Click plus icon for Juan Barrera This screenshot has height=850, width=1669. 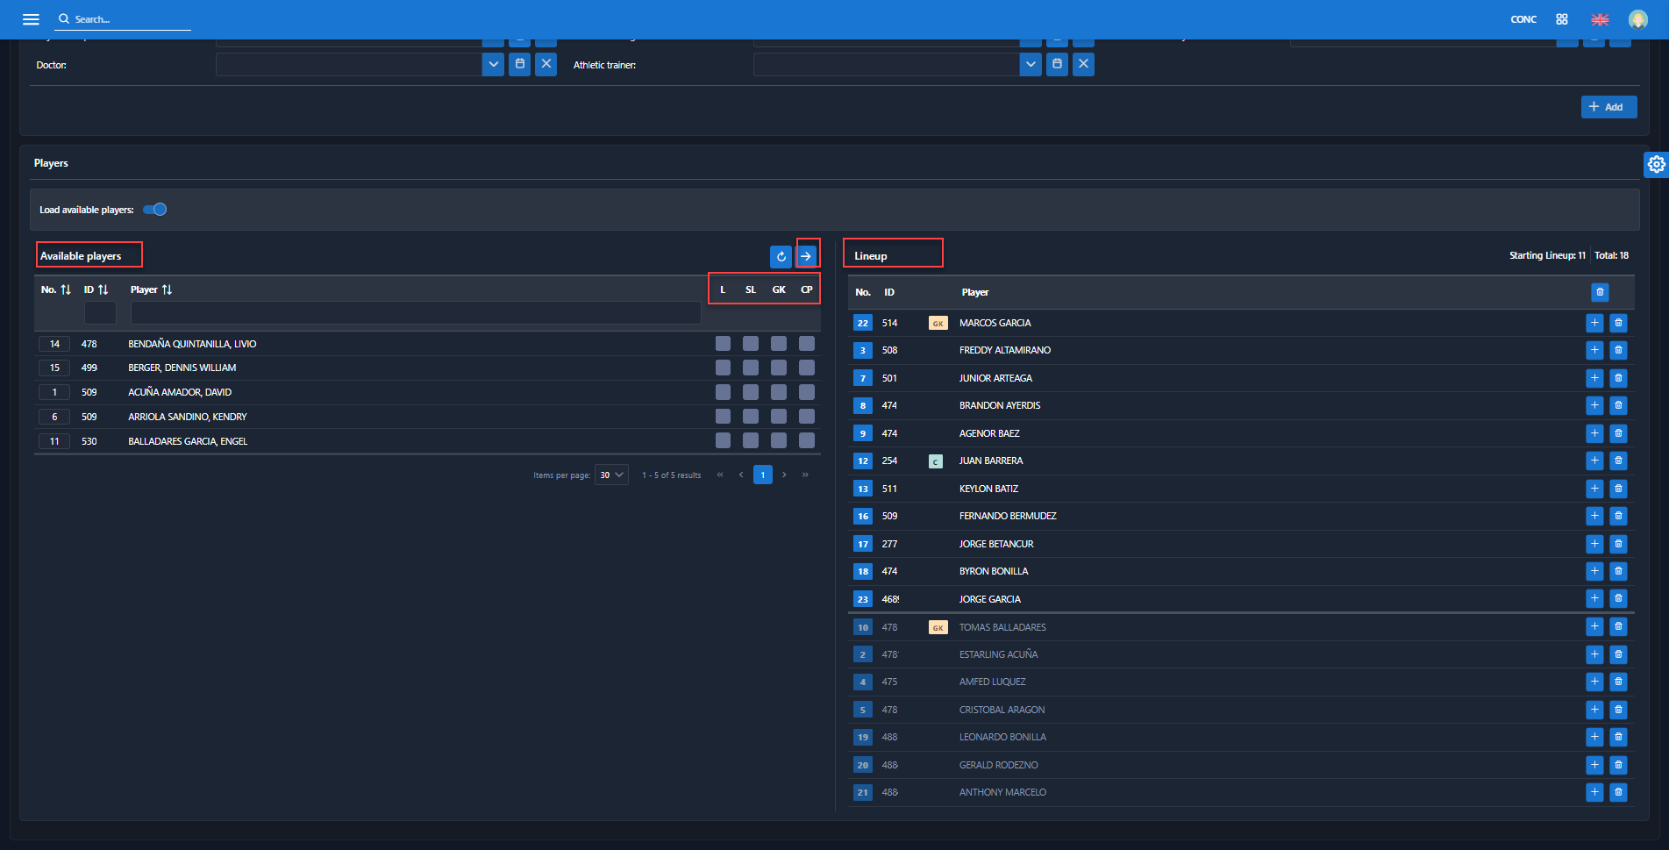pos(1594,461)
